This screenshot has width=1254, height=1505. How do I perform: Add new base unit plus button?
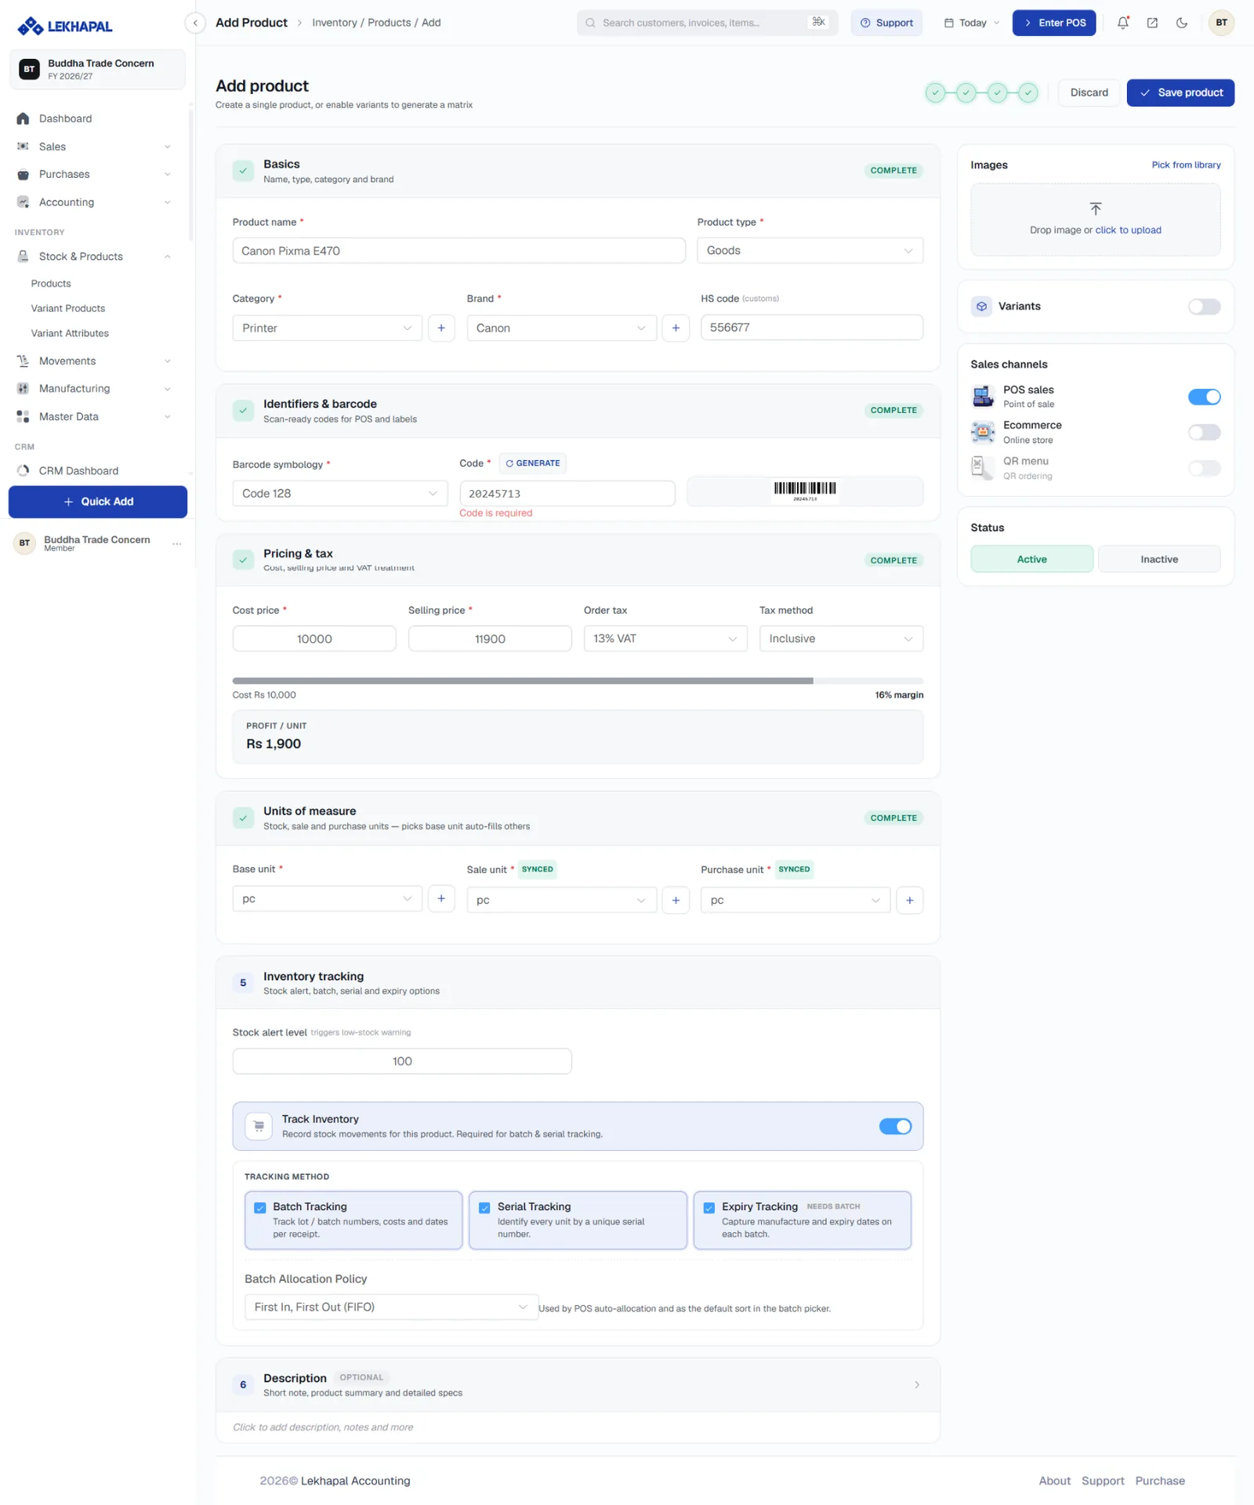(x=441, y=898)
